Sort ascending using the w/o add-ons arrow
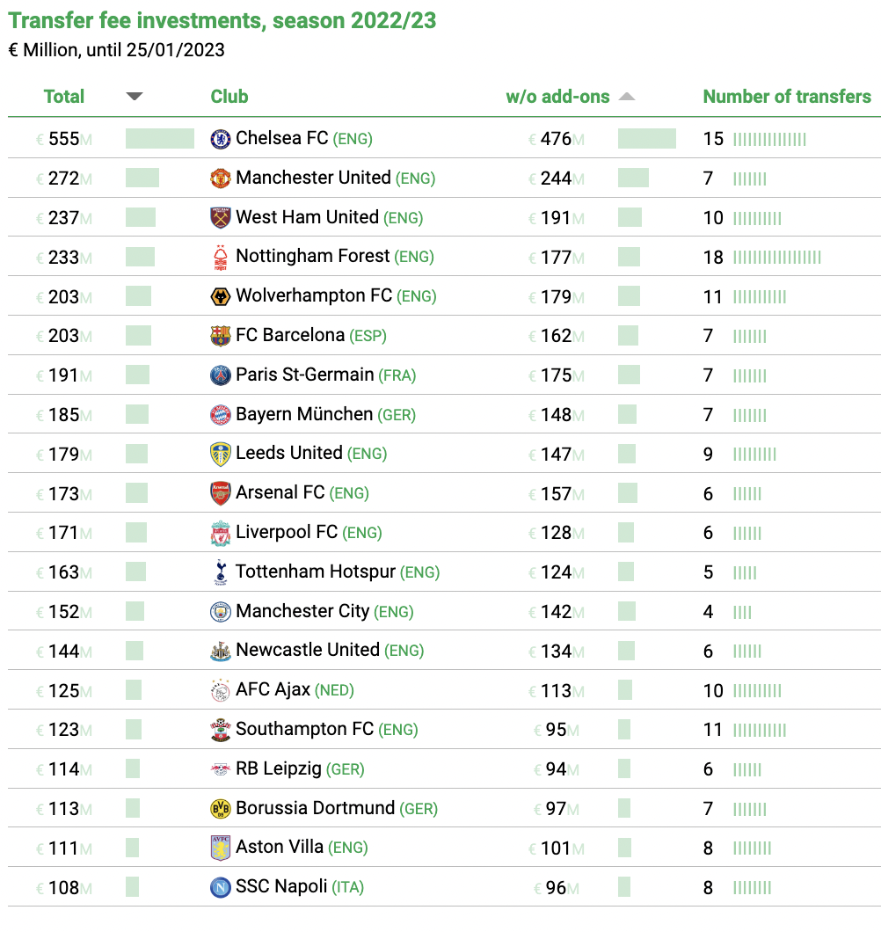Image resolution: width=881 pixels, height=932 pixels. (627, 97)
